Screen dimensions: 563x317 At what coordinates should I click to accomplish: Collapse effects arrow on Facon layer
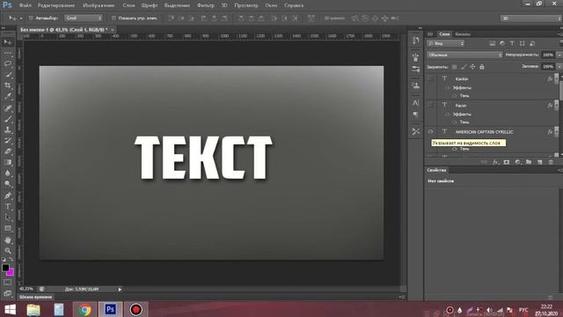point(557,106)
